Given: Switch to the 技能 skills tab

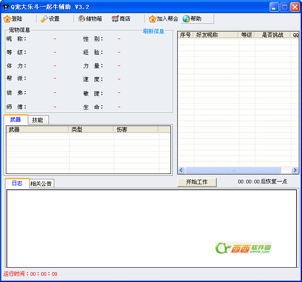Looking at the screenshot, I should (x=38, y=120).
